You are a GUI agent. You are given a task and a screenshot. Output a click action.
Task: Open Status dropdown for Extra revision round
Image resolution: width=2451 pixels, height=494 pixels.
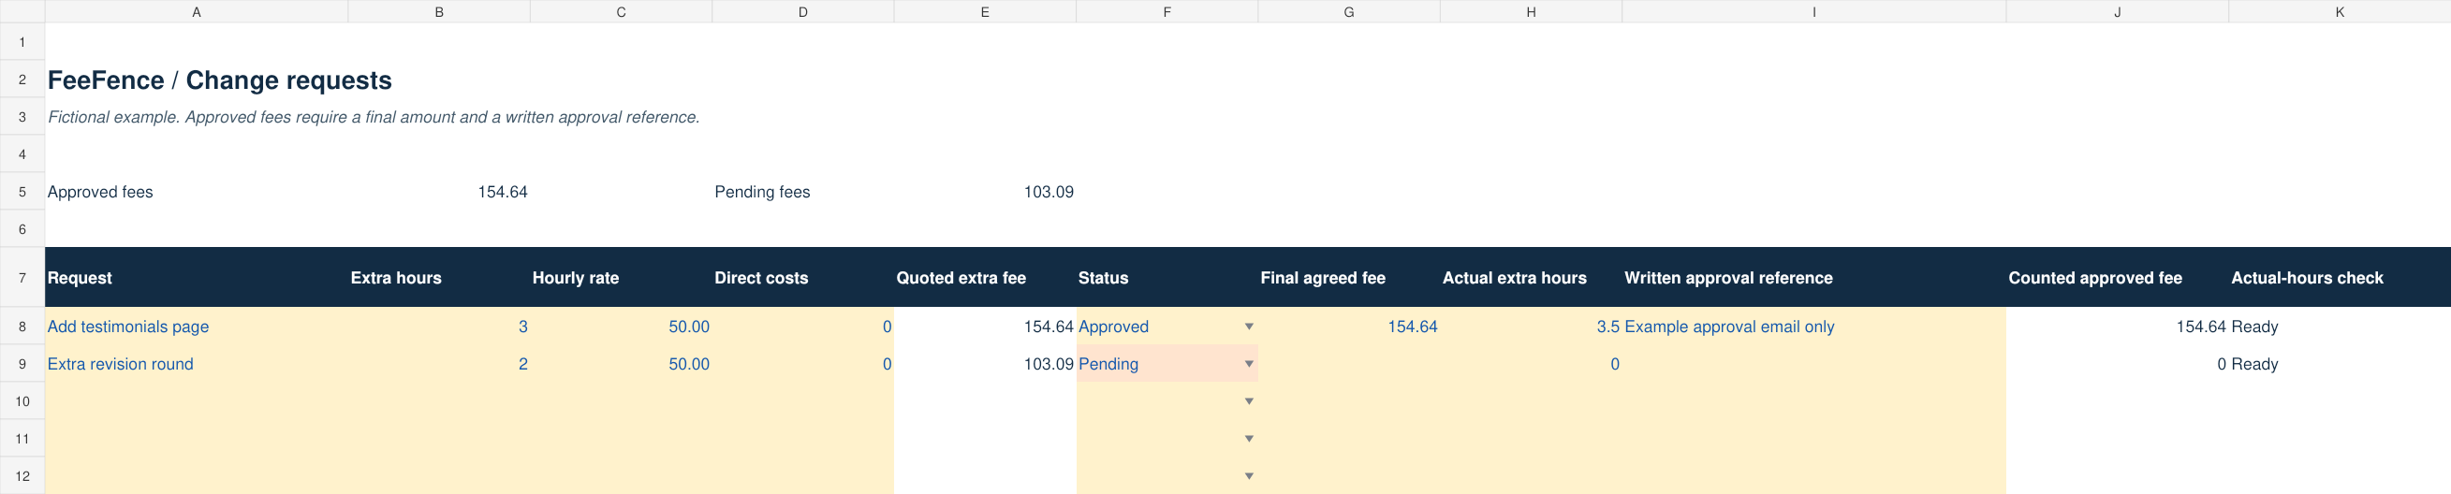point(1248,364)
